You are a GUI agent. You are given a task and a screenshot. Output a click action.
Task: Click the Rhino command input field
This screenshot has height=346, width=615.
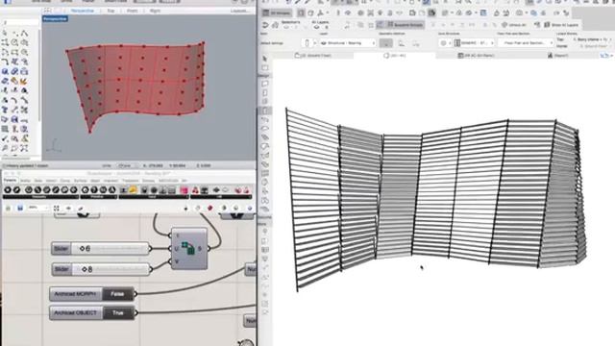pyautogui.click(x=20, y=22)
